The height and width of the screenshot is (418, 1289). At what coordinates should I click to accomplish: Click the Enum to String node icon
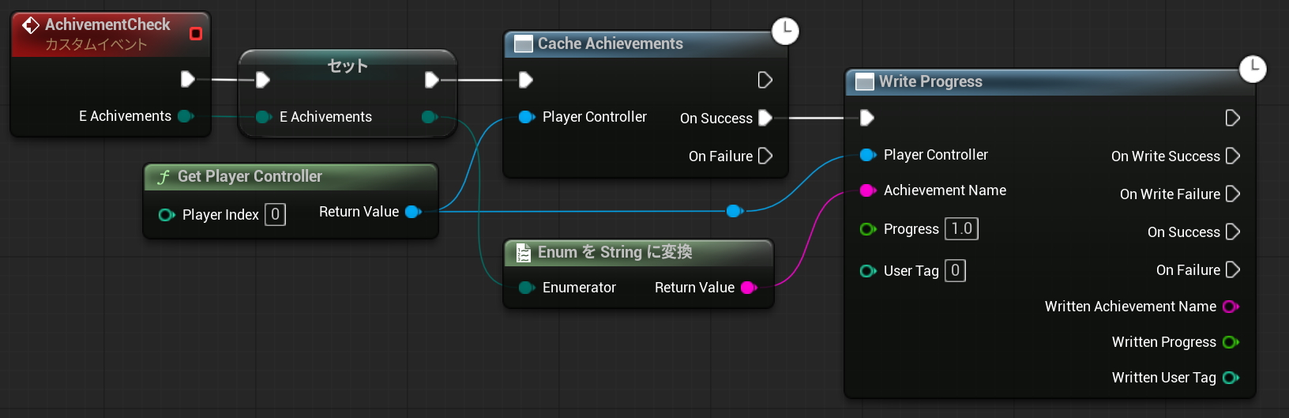tap(523, 253)
